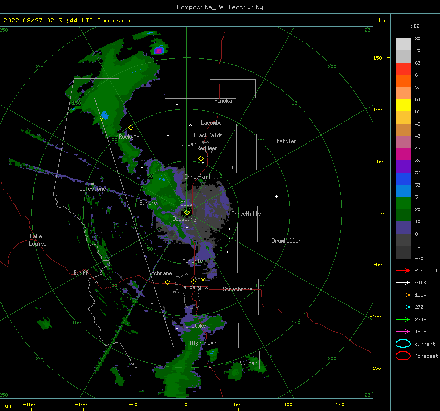Click the yellow diamond marker in Calgary
The height and width of the screenshot is (411, 440).
point(193,281)
